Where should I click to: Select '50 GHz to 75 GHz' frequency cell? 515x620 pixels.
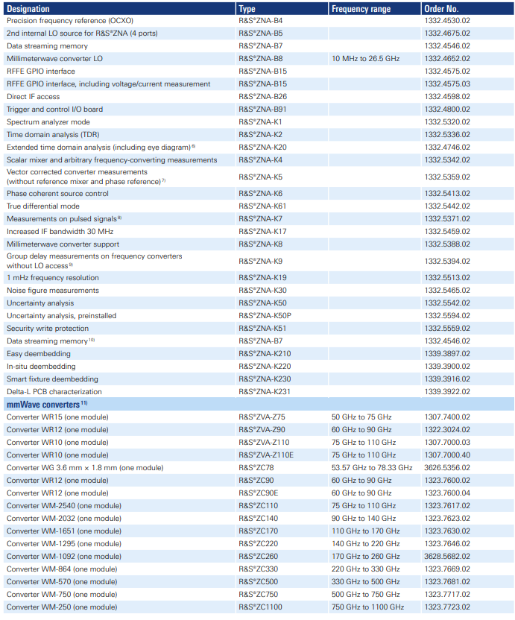tap(361, 417)
